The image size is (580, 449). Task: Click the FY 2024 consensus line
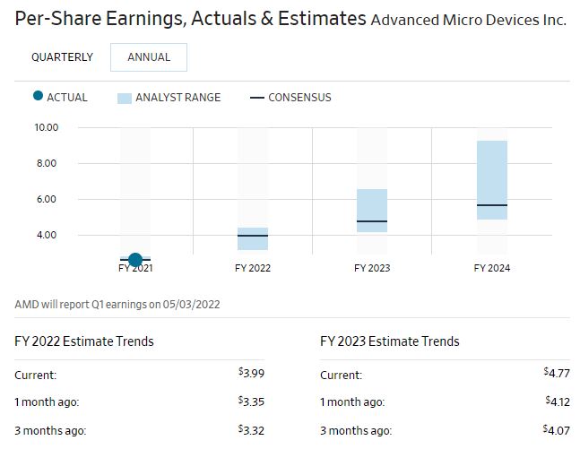coord(492,205)
